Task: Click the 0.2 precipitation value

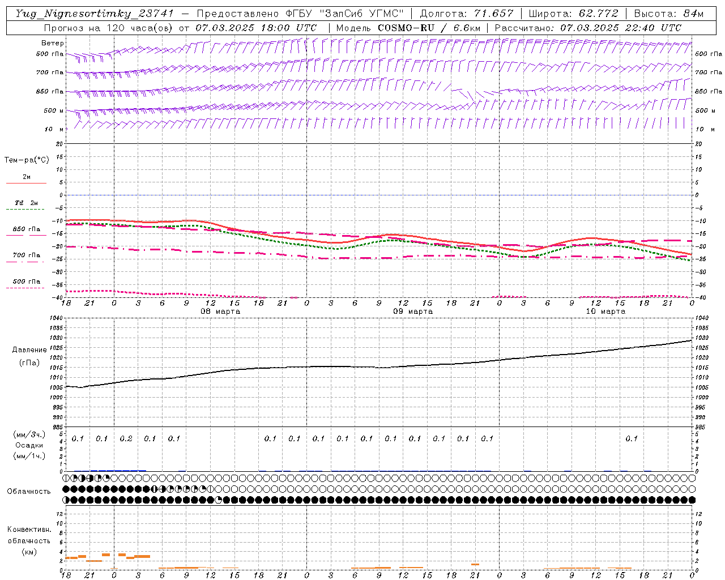Action: (126, 438)
